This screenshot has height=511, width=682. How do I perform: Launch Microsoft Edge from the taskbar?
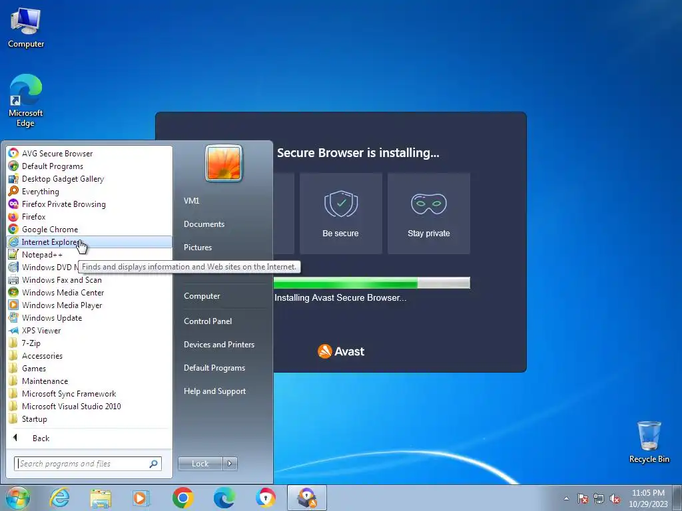click(224, 498)
